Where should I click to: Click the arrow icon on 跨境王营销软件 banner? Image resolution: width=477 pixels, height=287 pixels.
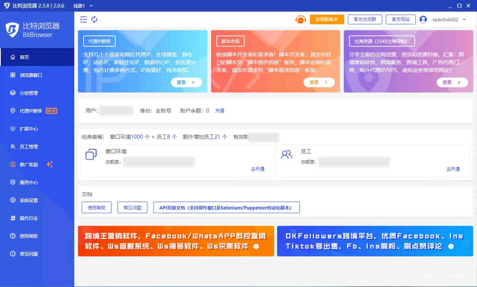coord(256,246)
